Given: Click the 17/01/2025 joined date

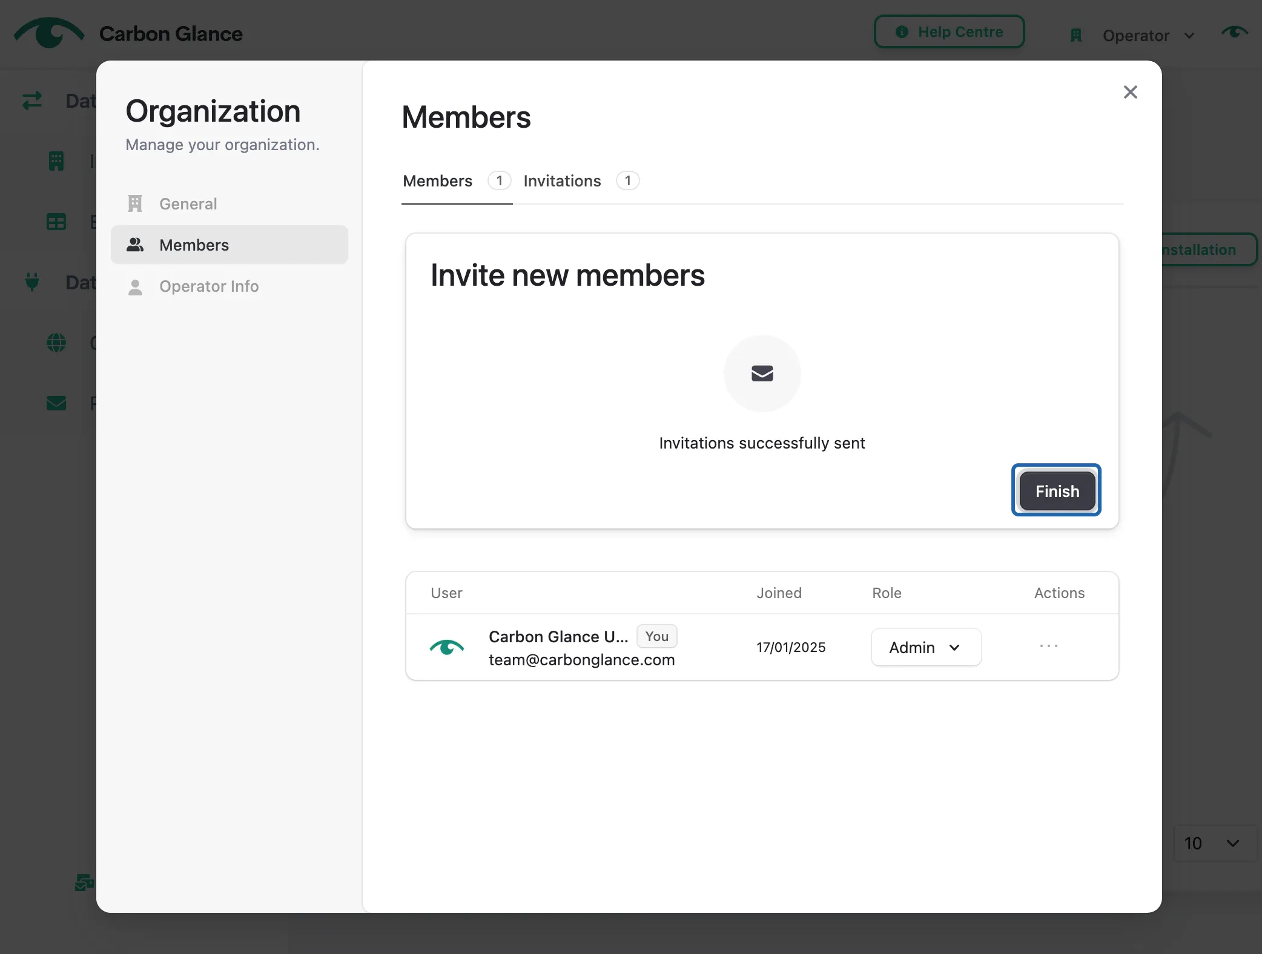Looking at the screenshot, I should pyautogui.click(x=791, y=647).
